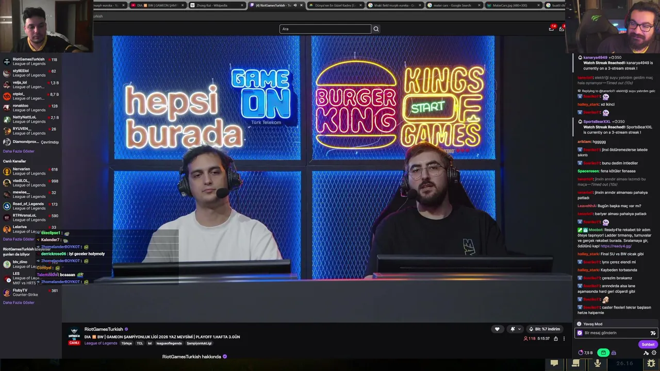Image resolution: width=660 pixels, height=371 pixels.
Task: Open the channel points balance 7,5 B
Action: [585, 353]
